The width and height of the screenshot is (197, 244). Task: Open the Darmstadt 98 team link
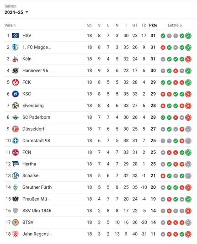coord(36,141)
